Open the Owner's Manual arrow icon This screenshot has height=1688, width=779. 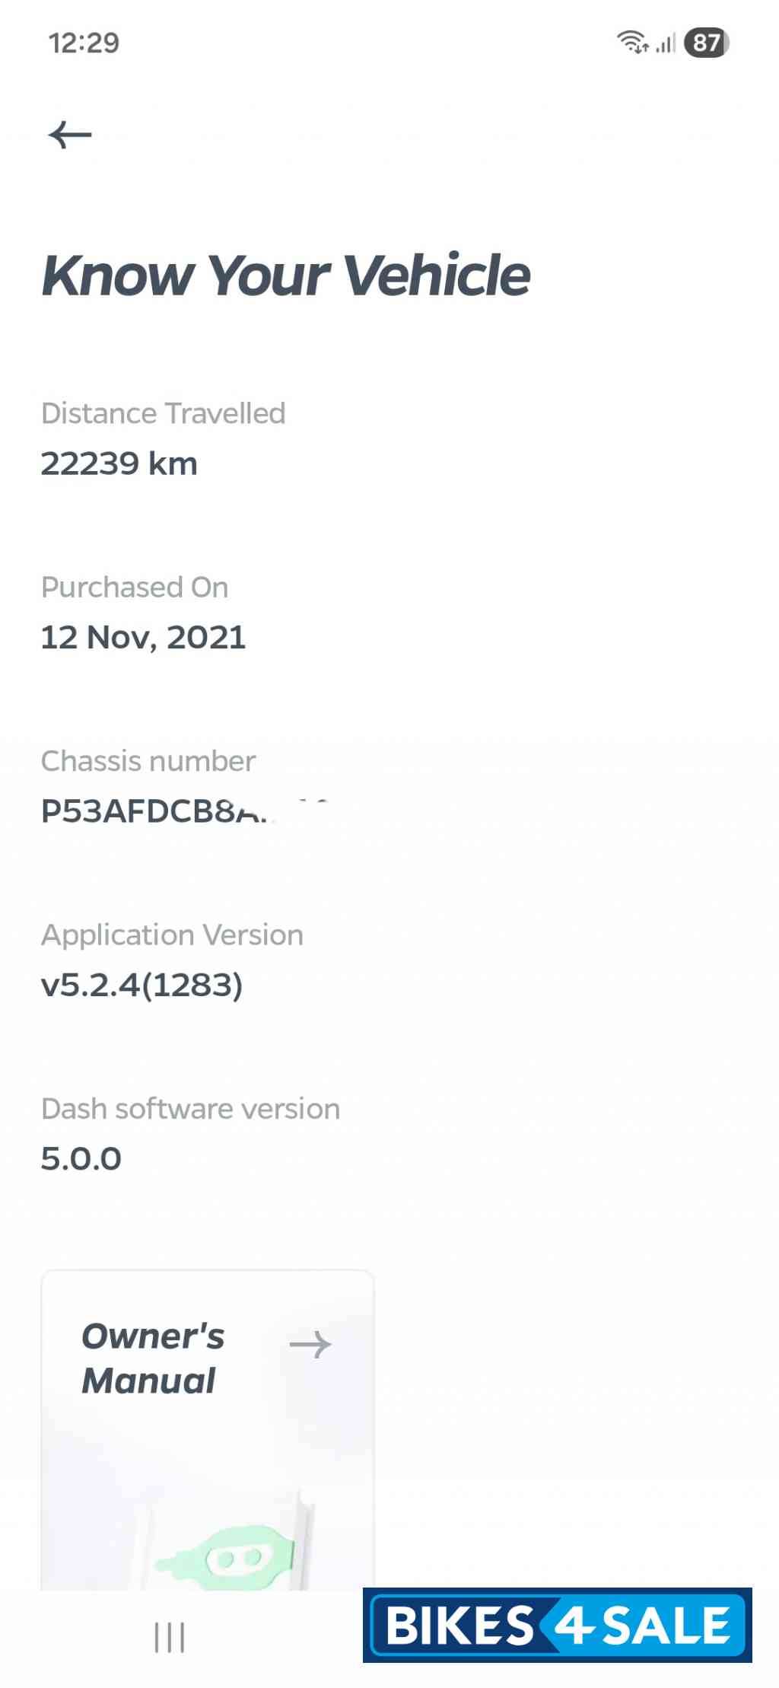click(310, 1345)
